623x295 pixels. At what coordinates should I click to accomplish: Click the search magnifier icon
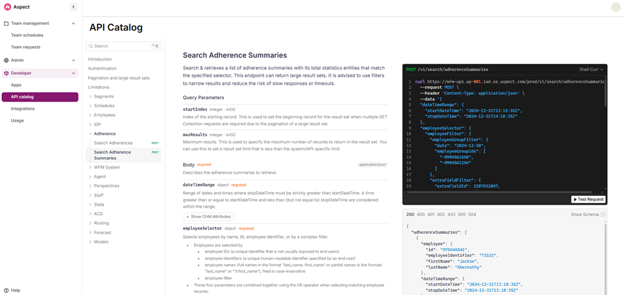pyautogui.click(x=90, y=46)
